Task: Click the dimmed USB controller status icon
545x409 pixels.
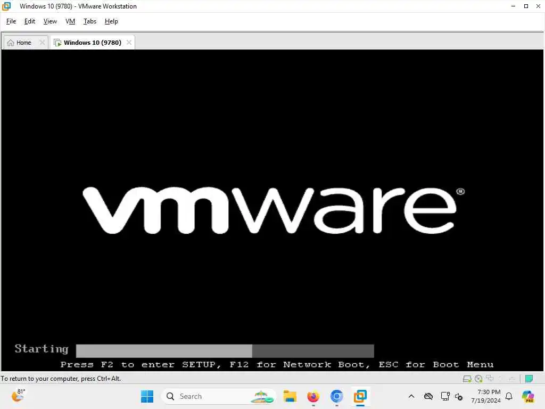Action: click(511, 379)
